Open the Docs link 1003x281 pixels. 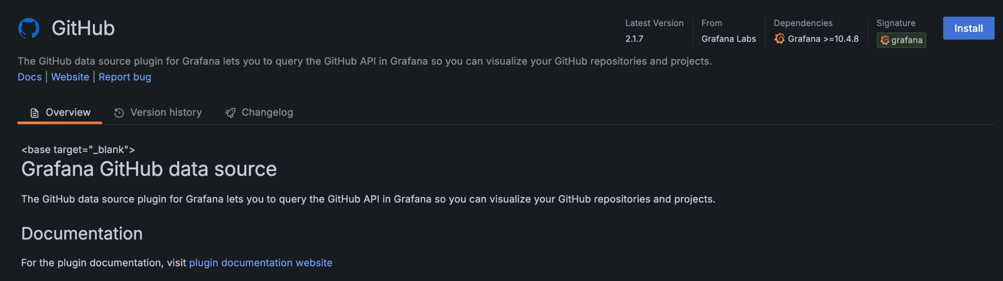pos(29,77)
